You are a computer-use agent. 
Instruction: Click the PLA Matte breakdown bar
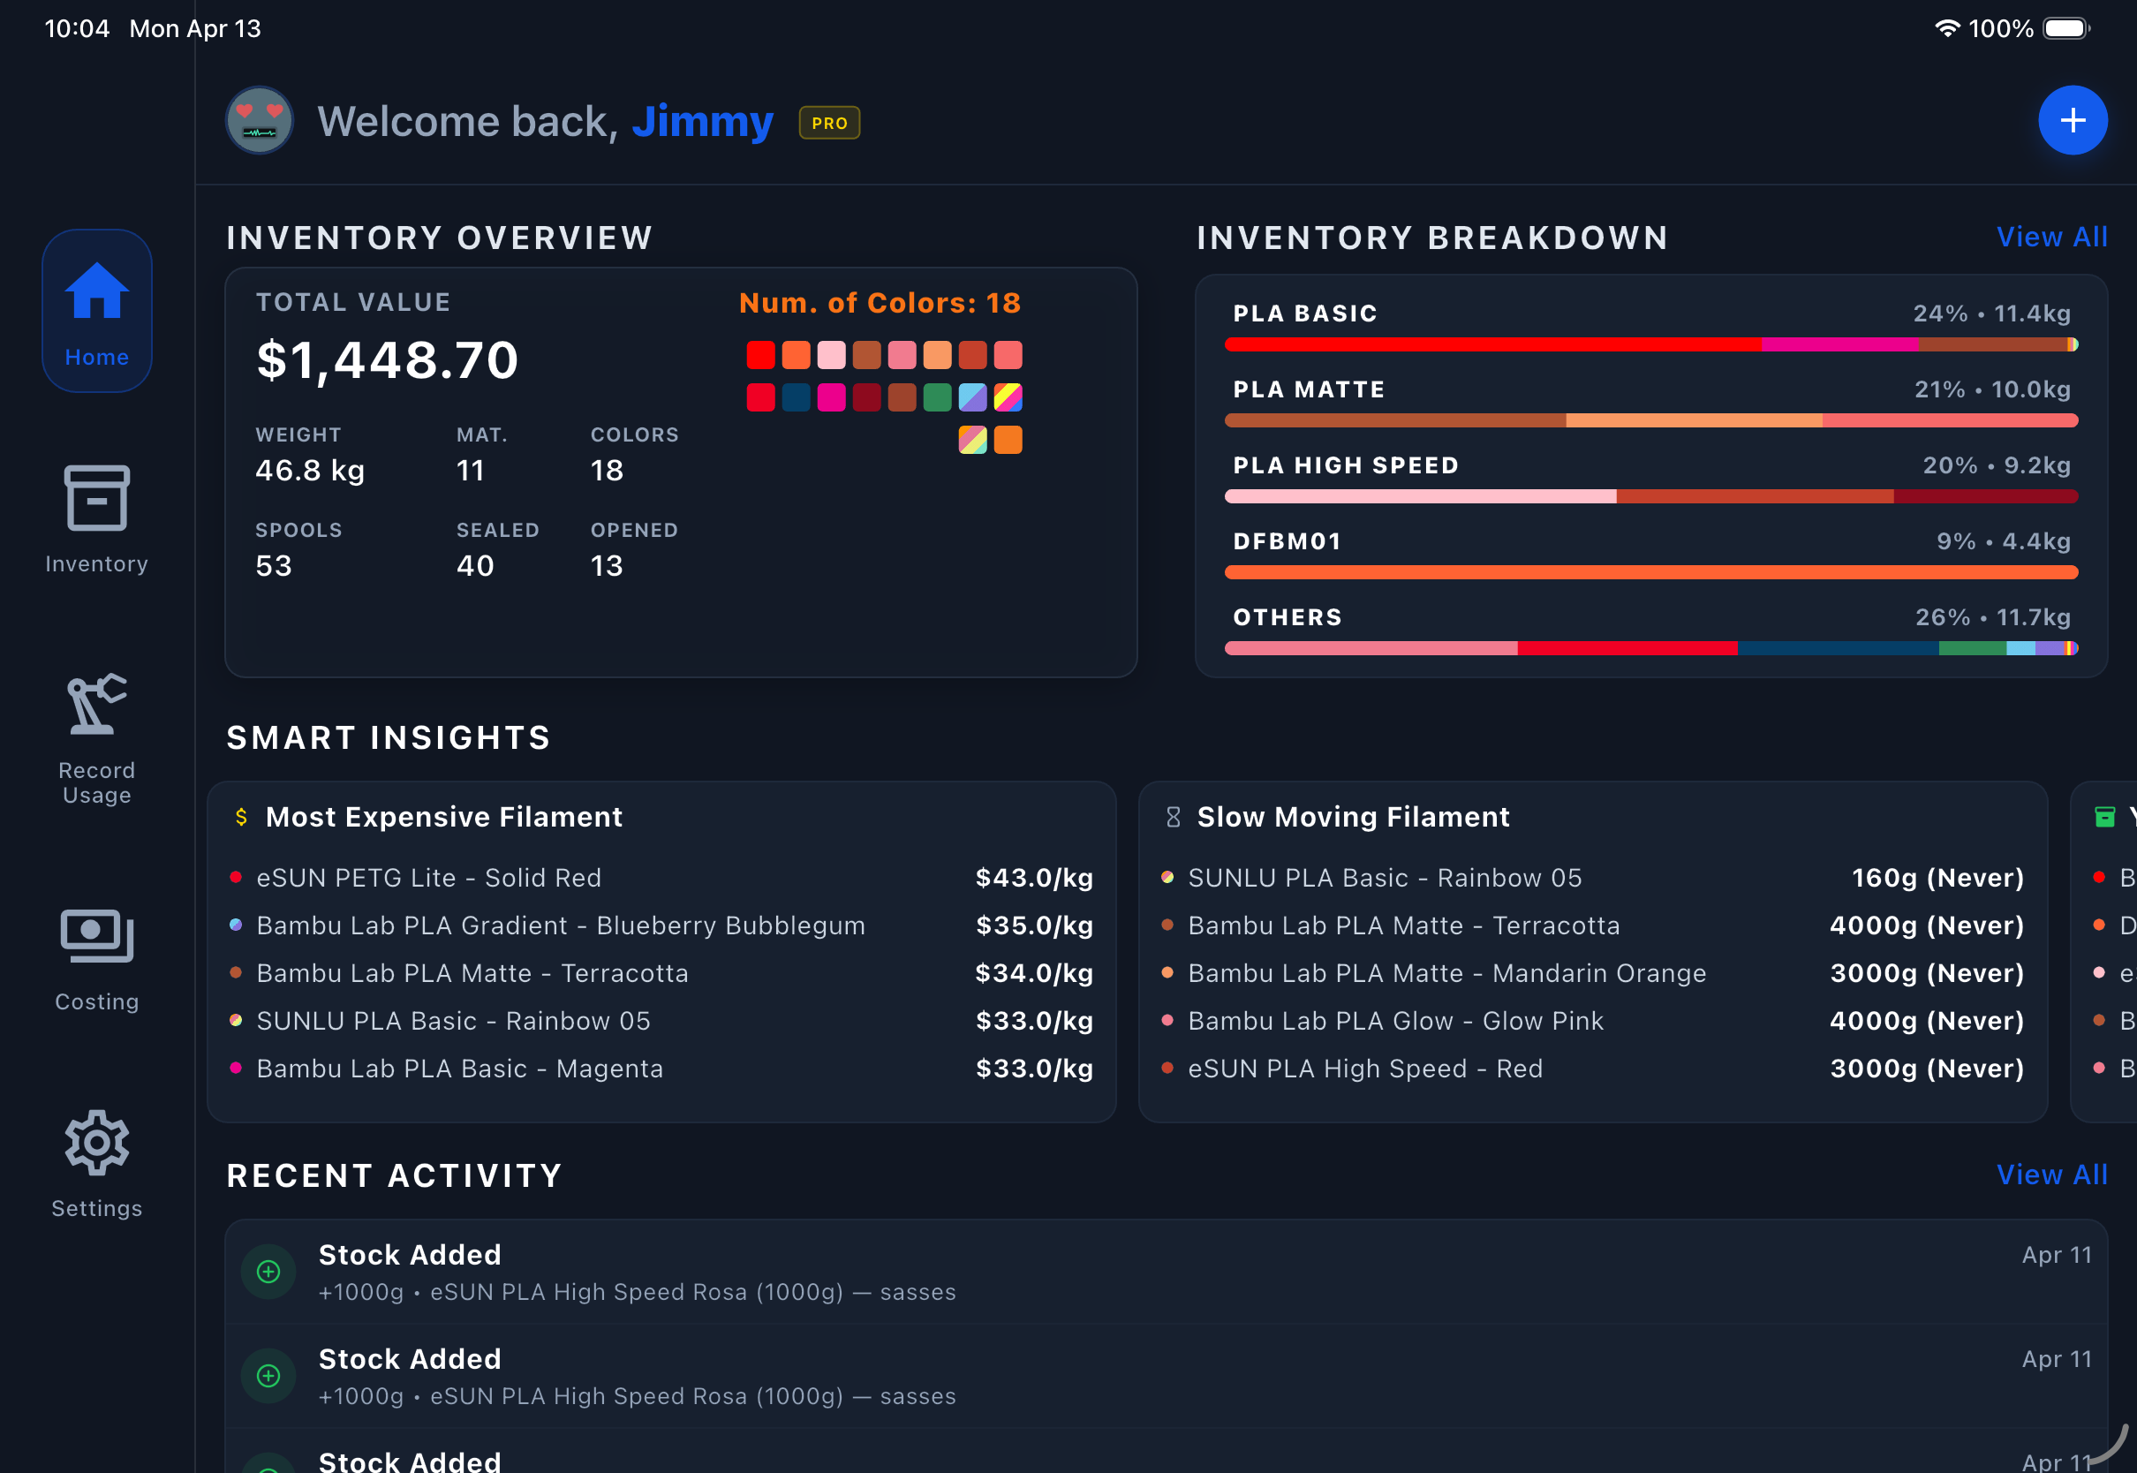point(1650,421)
